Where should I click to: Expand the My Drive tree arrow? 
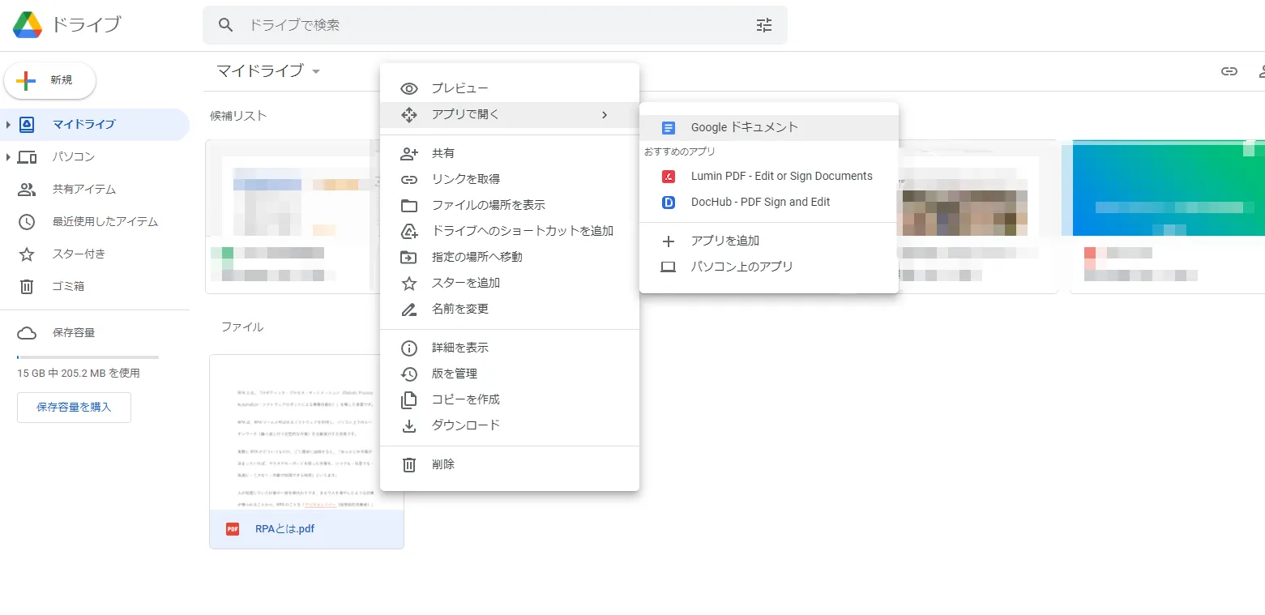pos(8,124)
